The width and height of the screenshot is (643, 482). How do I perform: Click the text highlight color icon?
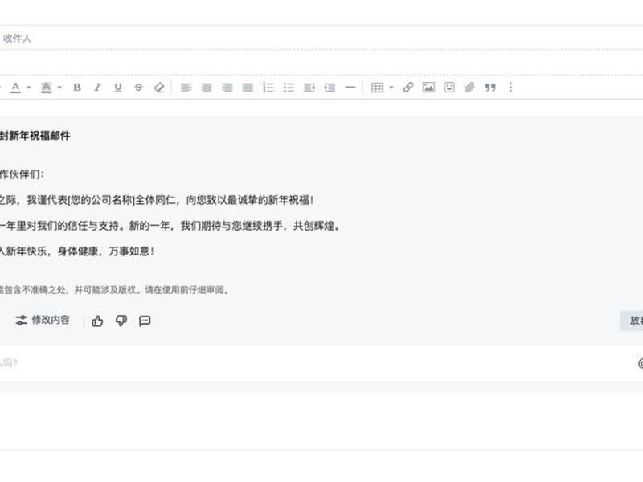(47, 88)
